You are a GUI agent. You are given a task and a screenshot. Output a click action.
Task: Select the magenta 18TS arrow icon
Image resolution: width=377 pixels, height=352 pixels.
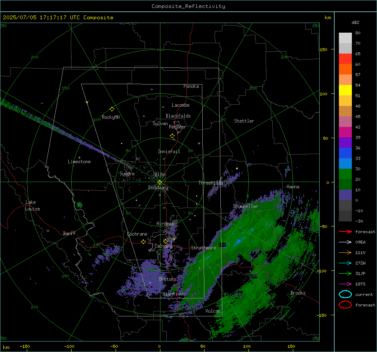click(x=345, y=284)
